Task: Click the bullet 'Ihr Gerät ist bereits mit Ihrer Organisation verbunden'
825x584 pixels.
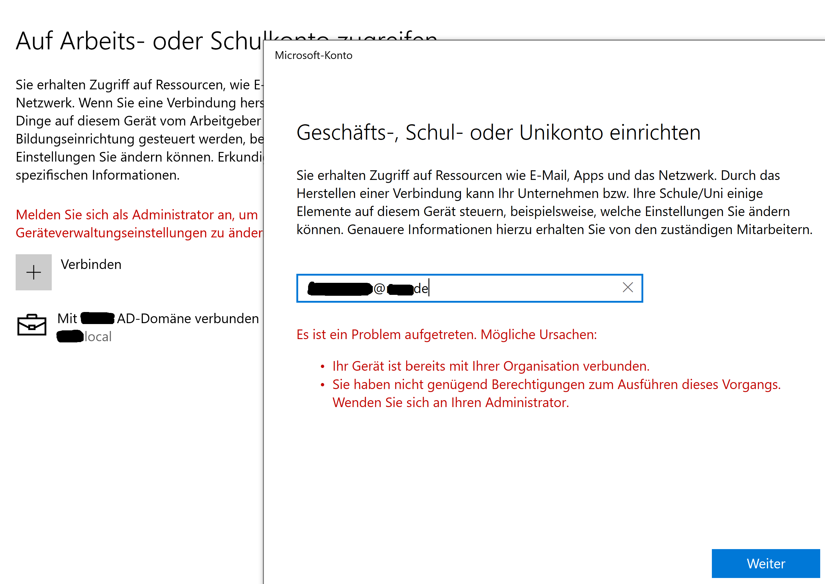Action: (490, 366)
